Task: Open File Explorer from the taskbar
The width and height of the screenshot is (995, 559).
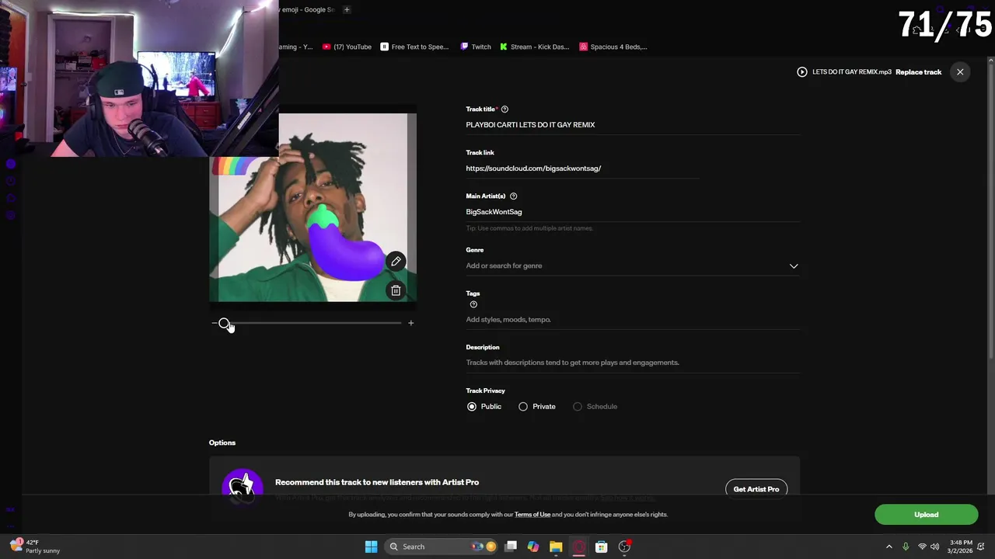Action: 556,547
